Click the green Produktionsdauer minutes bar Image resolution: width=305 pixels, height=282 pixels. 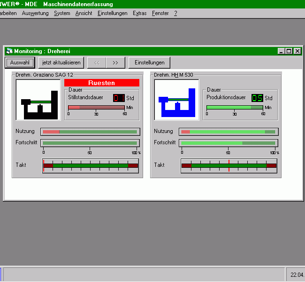pyautogui.click(x=235, y=107)
